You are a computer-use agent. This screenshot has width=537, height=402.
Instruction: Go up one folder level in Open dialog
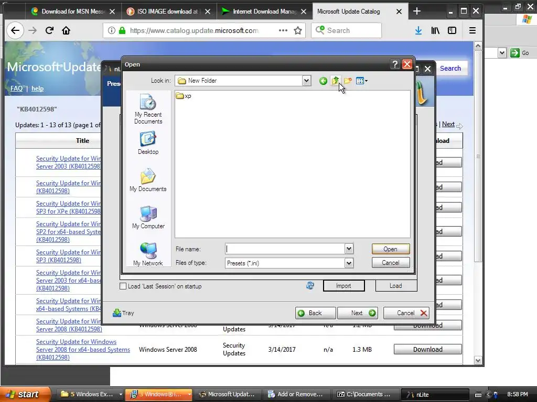coord(335,81)
